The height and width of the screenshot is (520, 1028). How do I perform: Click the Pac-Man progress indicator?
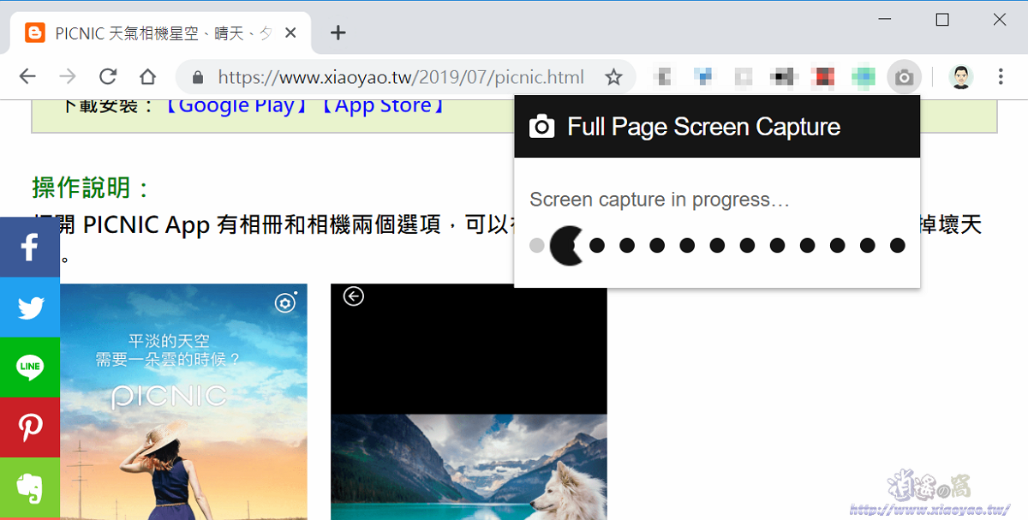click(566, 246)
